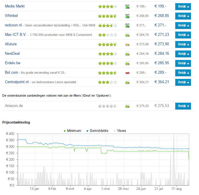Screen dimensions: 199x195
Task: Click Bekijk button for Centralpoint.nl offer
Action: [x=183, y=82]
